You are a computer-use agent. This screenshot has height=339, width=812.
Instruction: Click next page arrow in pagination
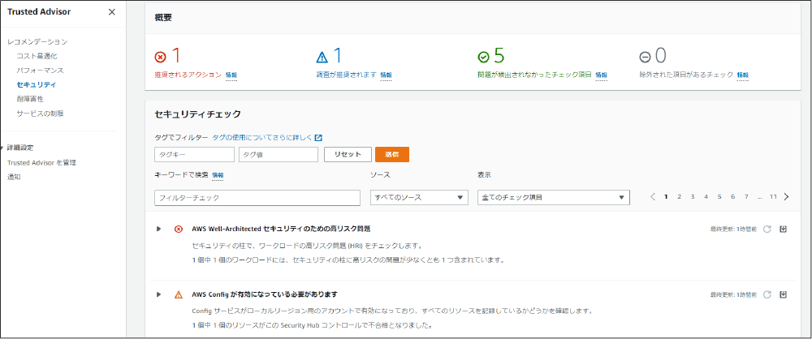pos(787,197)
